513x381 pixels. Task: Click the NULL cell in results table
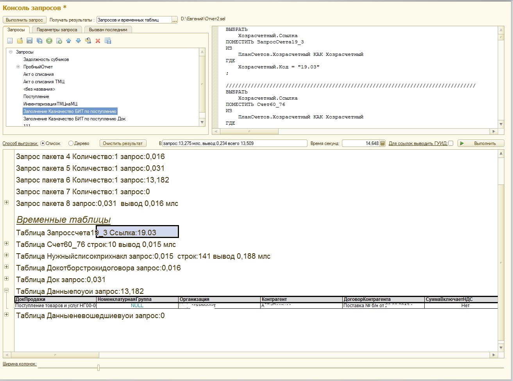(137, 306)
